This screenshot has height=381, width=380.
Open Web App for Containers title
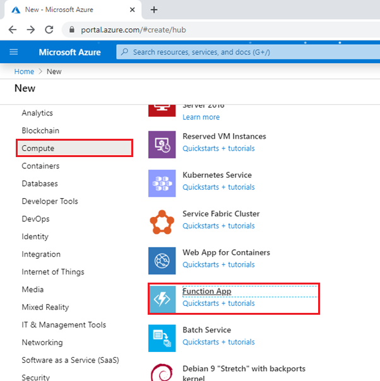pyautogui.click(x=226, y=252)
